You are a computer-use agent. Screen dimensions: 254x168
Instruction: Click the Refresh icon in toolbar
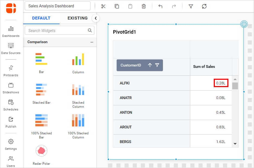tap(204, 6)
